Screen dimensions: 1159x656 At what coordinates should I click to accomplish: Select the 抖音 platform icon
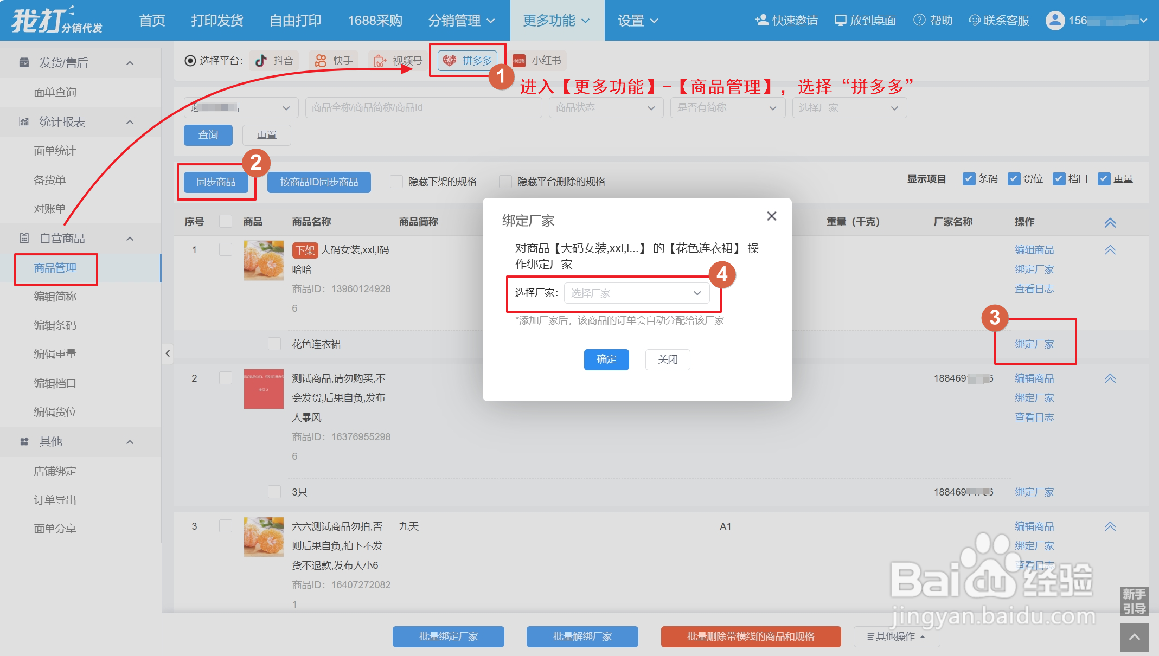click(261, 60)
